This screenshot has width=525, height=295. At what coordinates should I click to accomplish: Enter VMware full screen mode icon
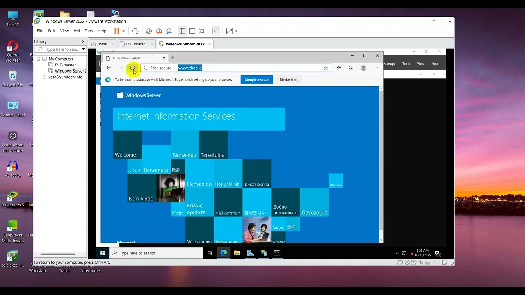point(202,31)
